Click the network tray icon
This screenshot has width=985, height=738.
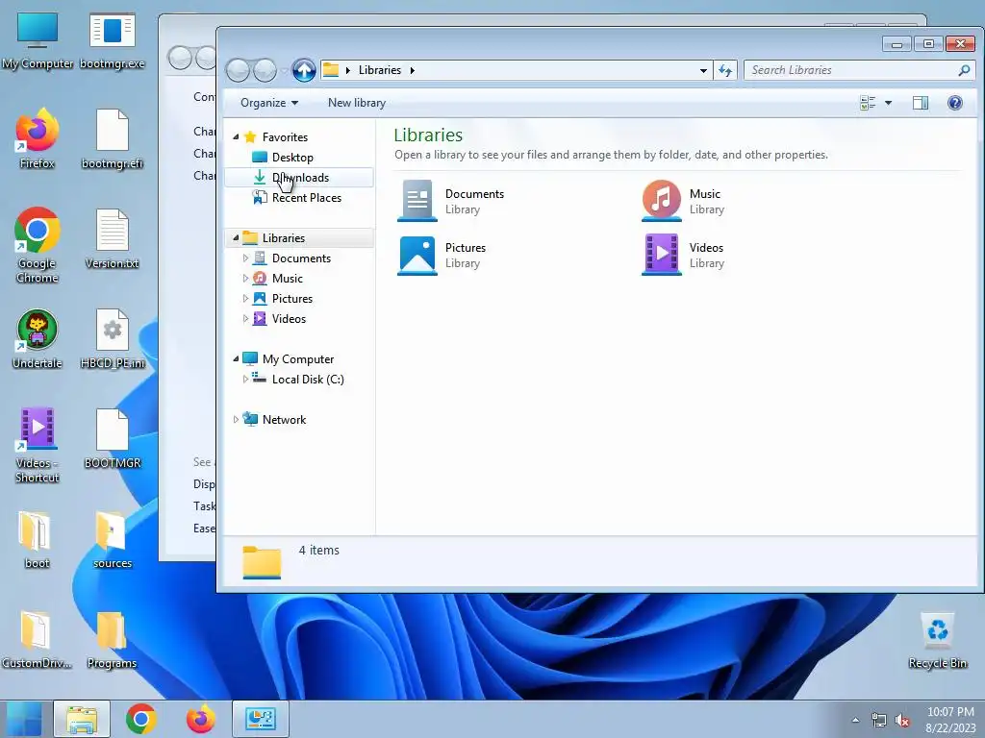pyautogui.click(x=879, y=721)
